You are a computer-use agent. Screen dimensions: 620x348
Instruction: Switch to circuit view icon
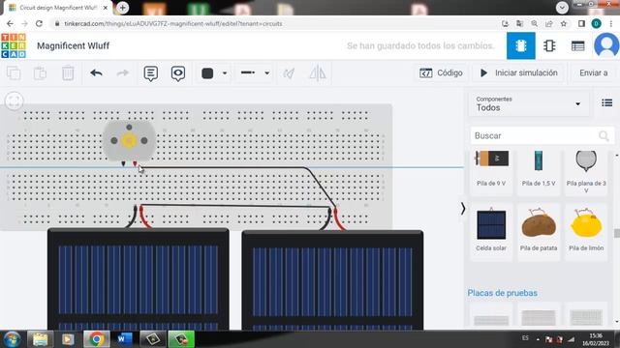[x=521, y=45]
